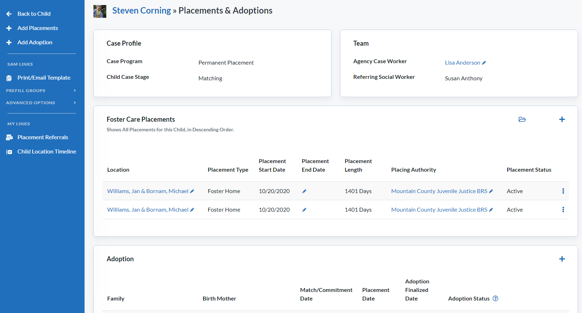Click Placing Authority column header
This screenshot has width=582, height=313.
click(413, 170)
